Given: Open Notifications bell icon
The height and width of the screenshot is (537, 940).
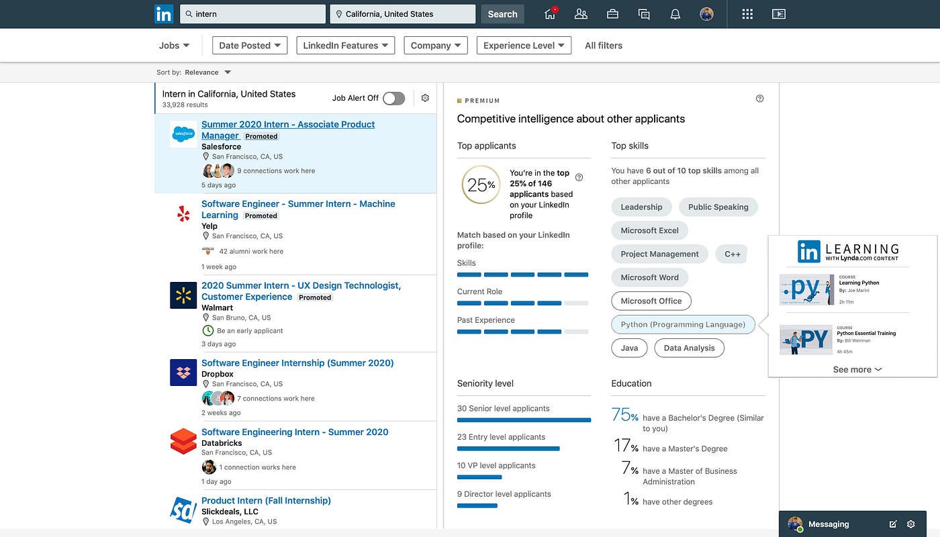Looking at the screenshot, I should [675, 14].
